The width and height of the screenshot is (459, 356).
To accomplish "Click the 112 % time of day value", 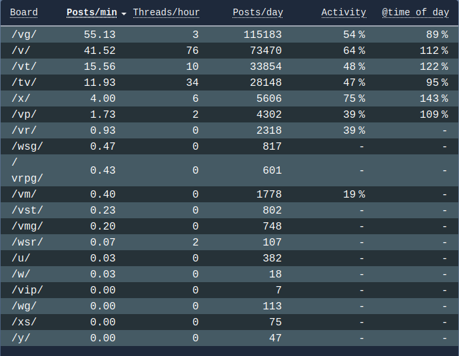I will click(434, 51).
